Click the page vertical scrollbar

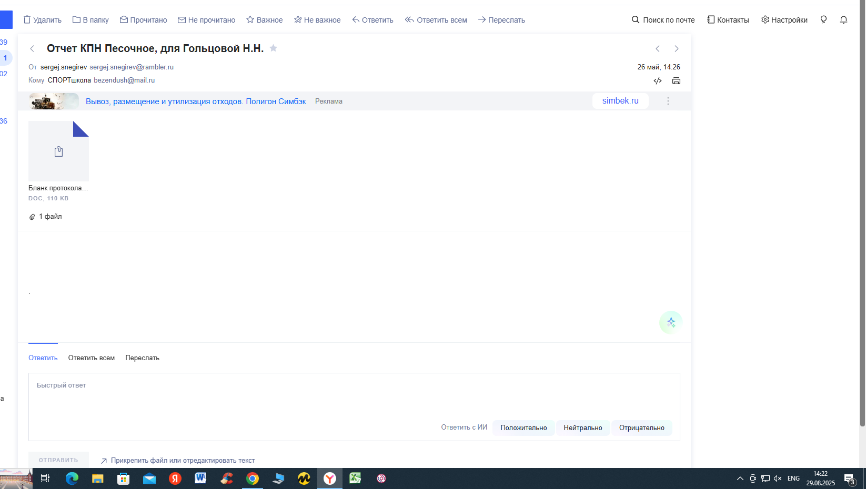[862, 210]
